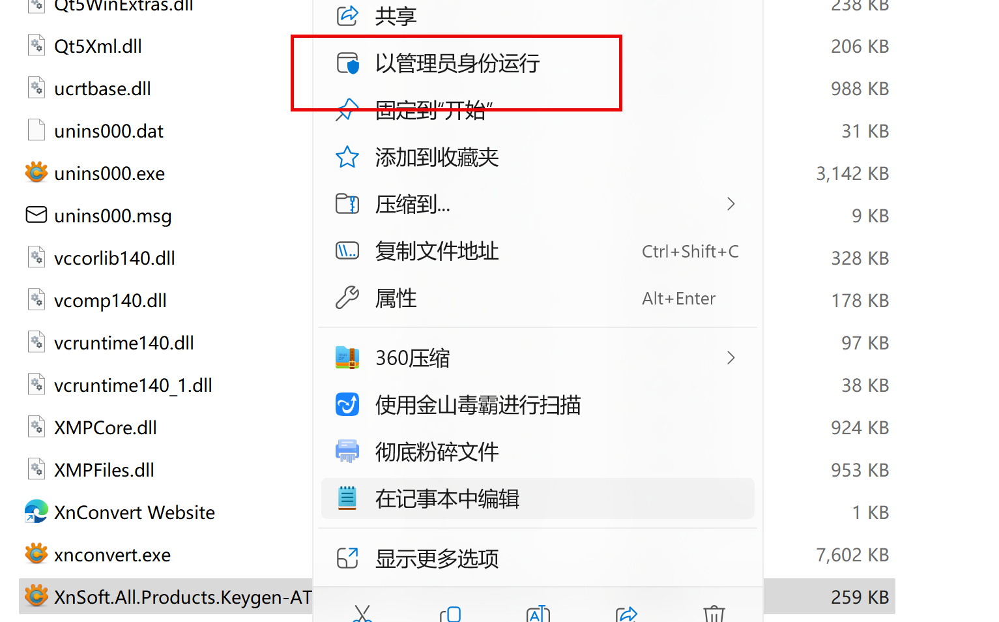This screenshot has height=622, width=999.
Task: Select the xnconvert.exe file
Action: point(112,555)
